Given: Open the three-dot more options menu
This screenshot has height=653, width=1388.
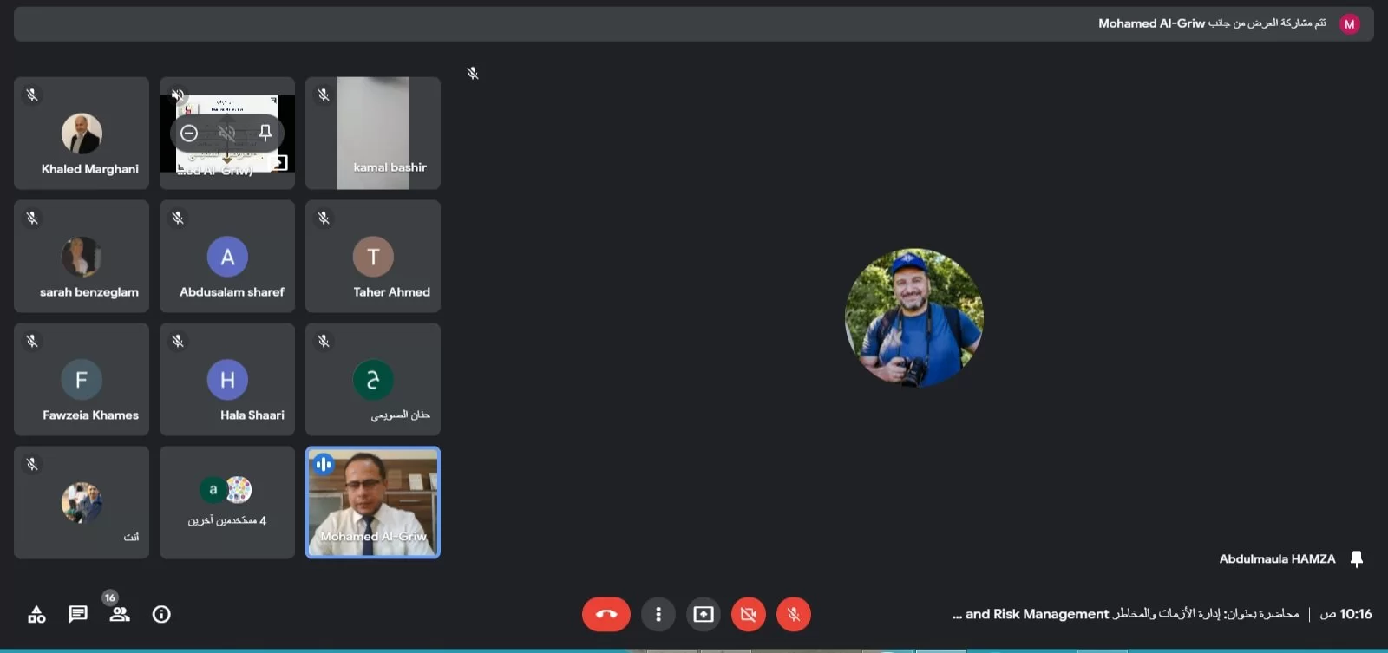Looking at the screenshot, I should coord(658,615).
